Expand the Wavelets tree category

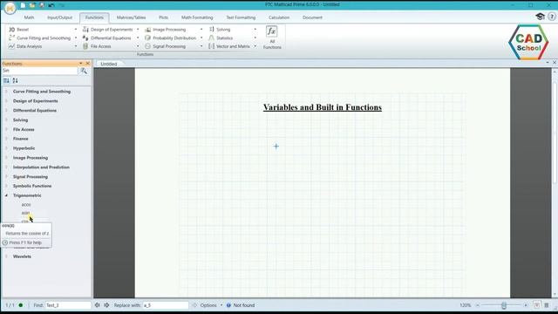[6, 256]
